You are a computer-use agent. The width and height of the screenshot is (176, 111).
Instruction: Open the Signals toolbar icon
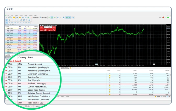(x=23, y=18)
